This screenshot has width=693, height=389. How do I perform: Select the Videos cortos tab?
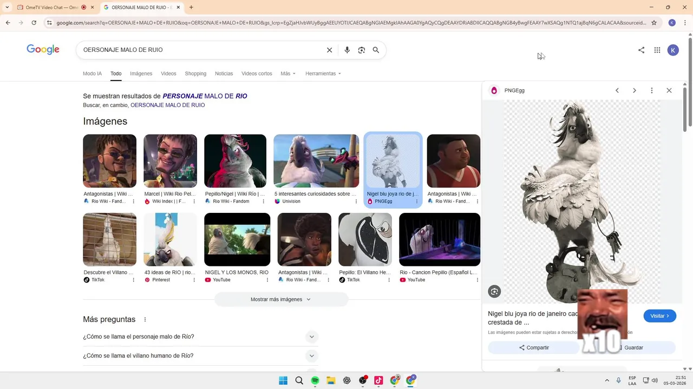[257, 73]
